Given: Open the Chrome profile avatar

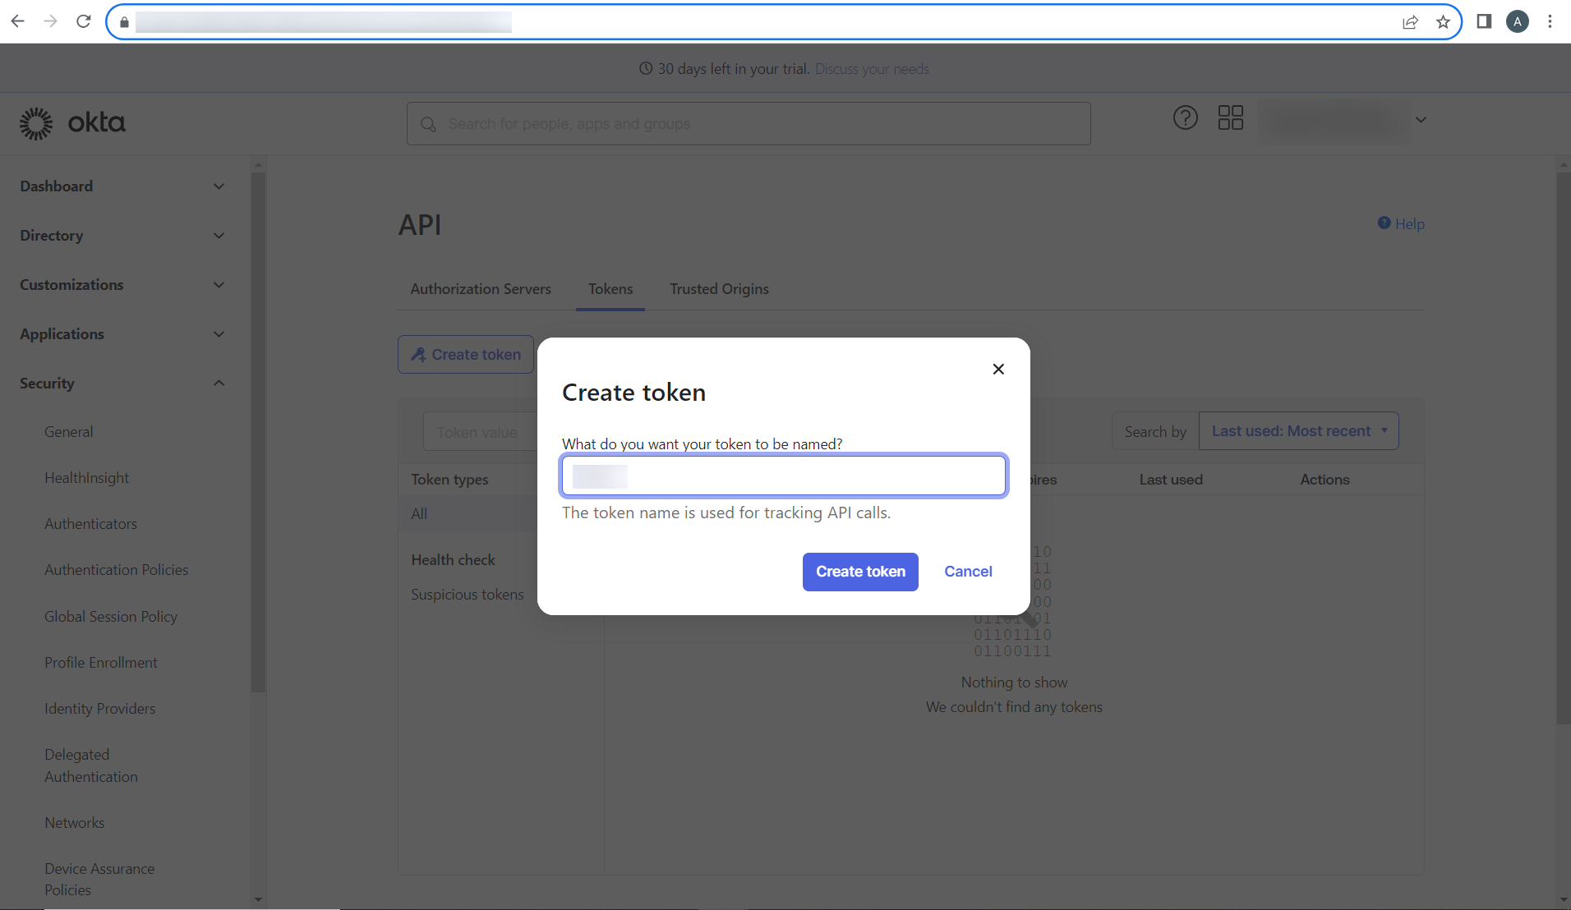Looking at the screenshot, I should point(1517,21).
